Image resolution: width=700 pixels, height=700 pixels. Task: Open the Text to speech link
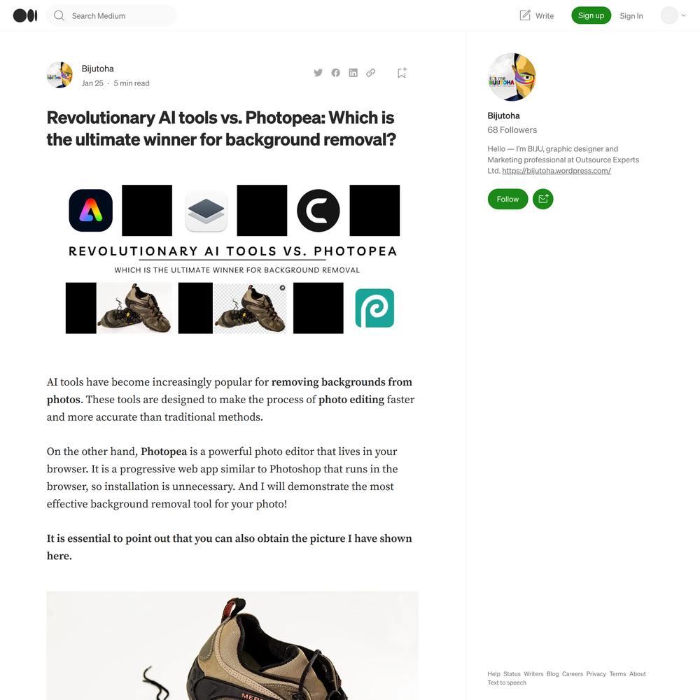click(x=507, y=682)
